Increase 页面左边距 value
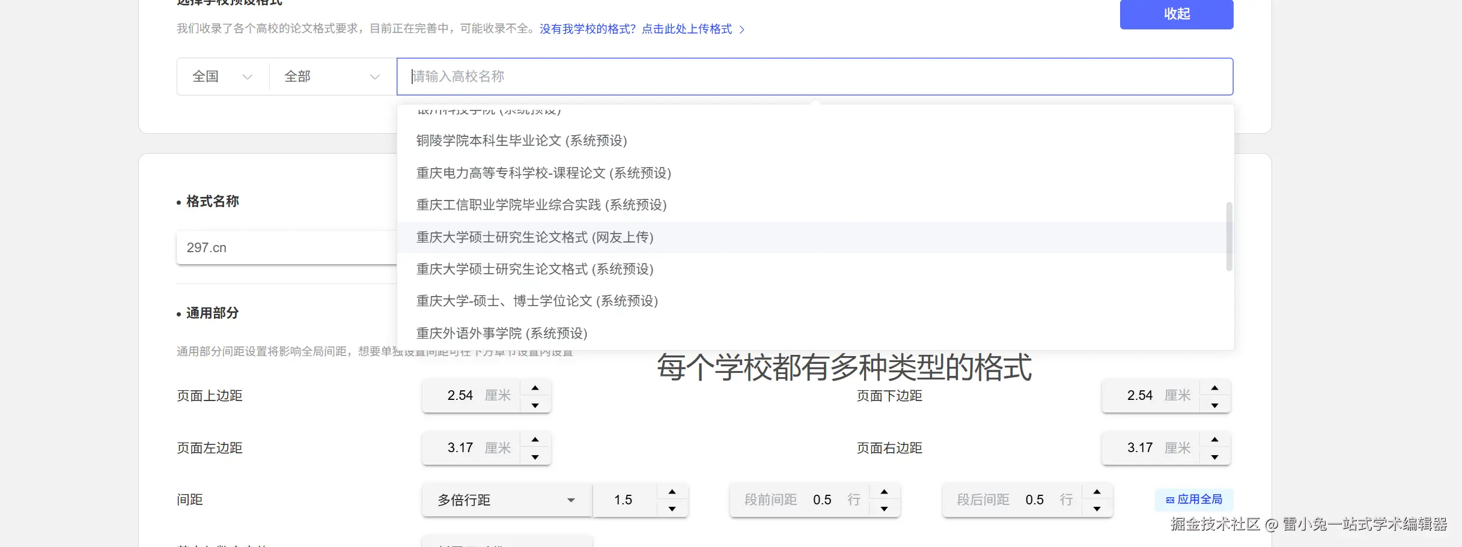1462x547 pixels. click(534, 440)
